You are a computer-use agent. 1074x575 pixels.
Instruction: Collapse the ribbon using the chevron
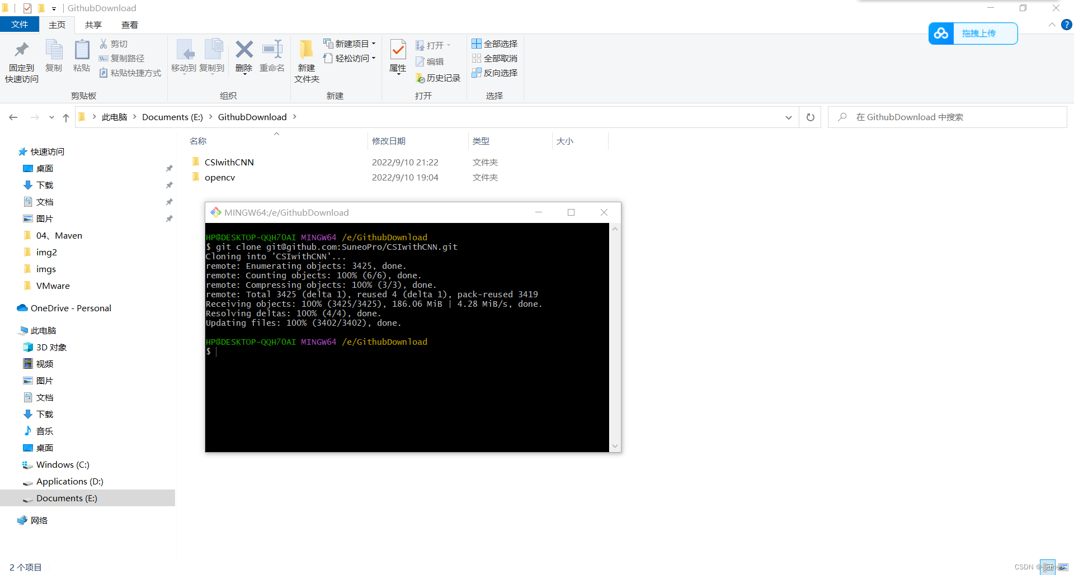coord(1052,25)
